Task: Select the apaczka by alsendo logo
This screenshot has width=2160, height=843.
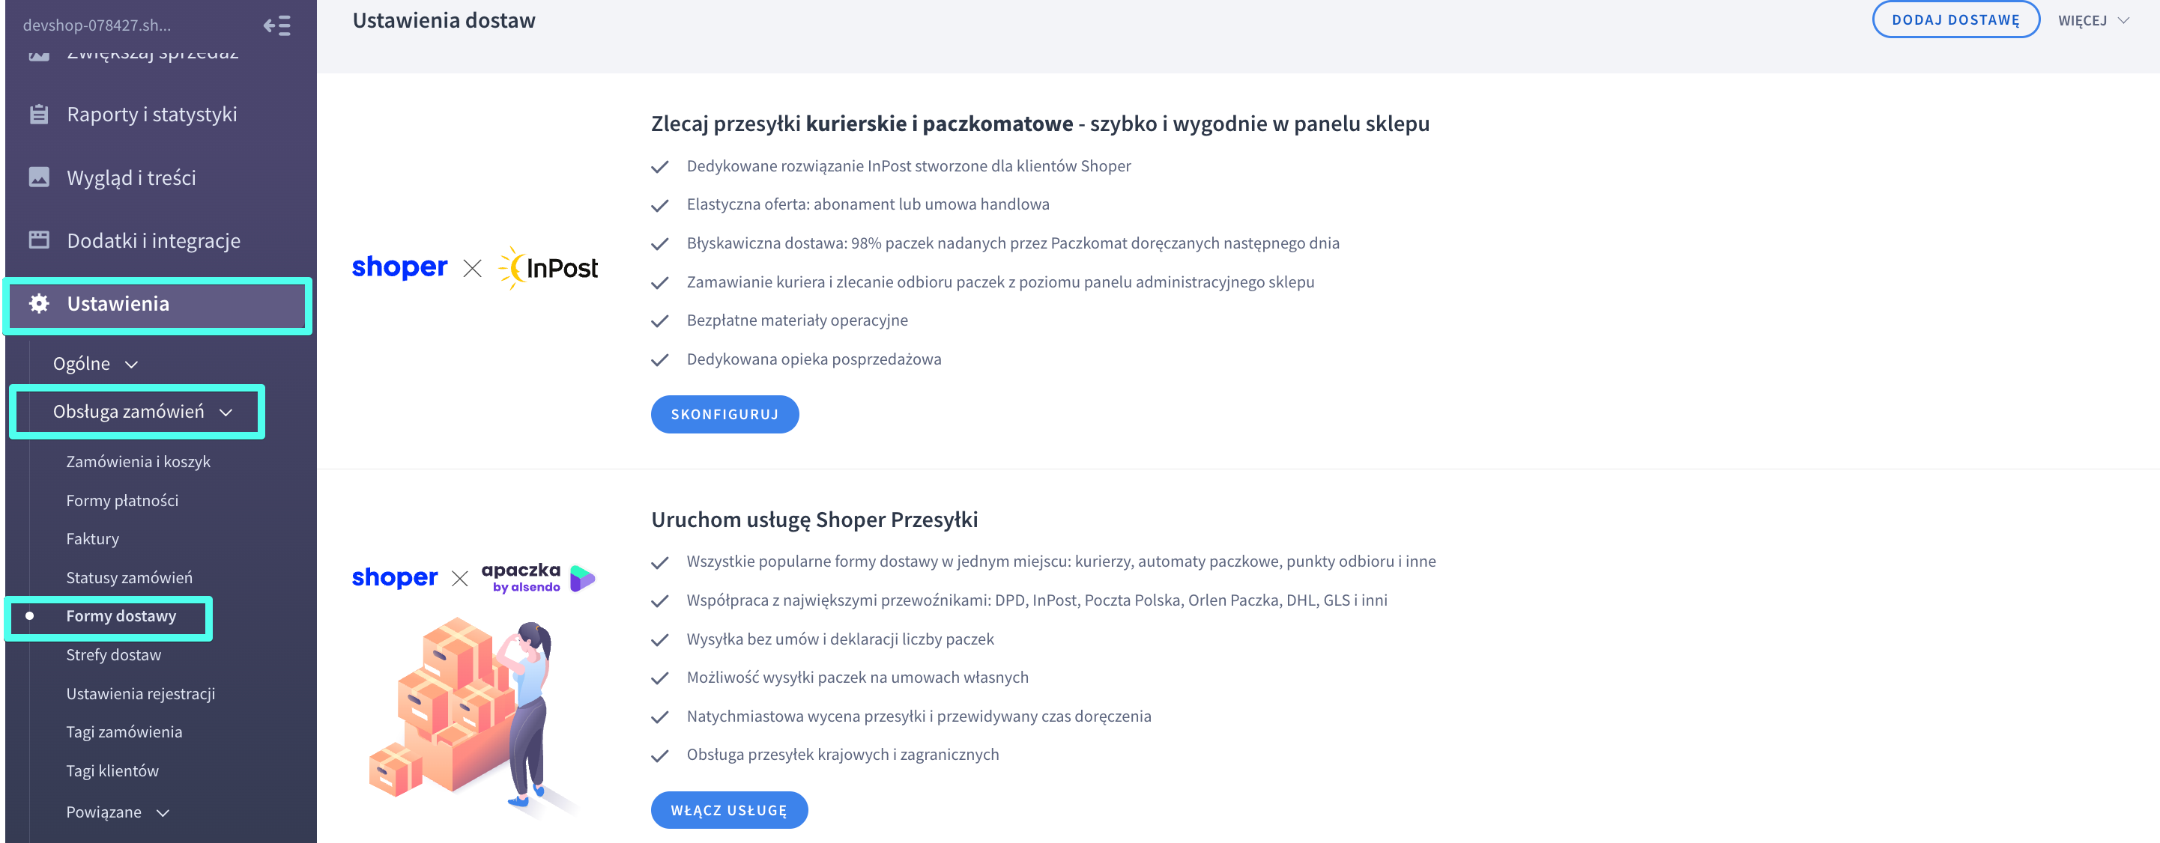Action: point(536,576)
